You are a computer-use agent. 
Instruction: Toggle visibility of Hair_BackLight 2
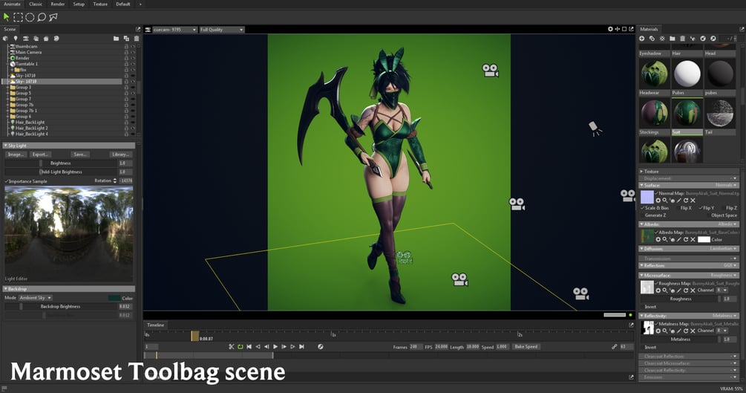click(x=133, y=128)
